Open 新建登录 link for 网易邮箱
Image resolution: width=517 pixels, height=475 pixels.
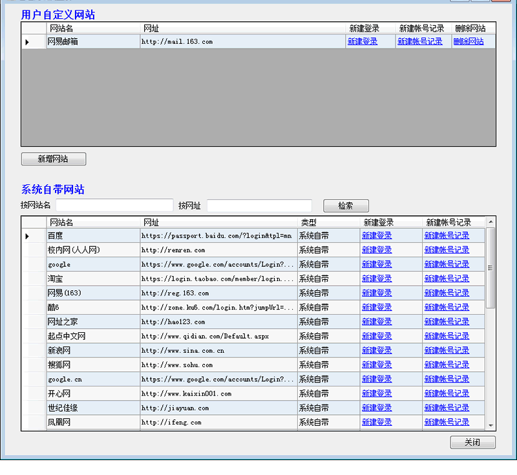(x=363, y=41)
